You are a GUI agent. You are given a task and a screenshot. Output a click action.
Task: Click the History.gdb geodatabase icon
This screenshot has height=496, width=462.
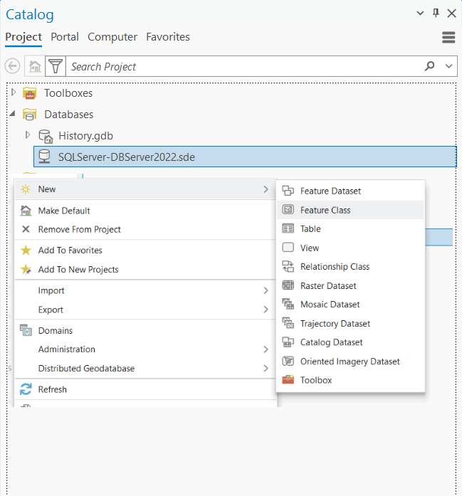click(x=46, y=136)
